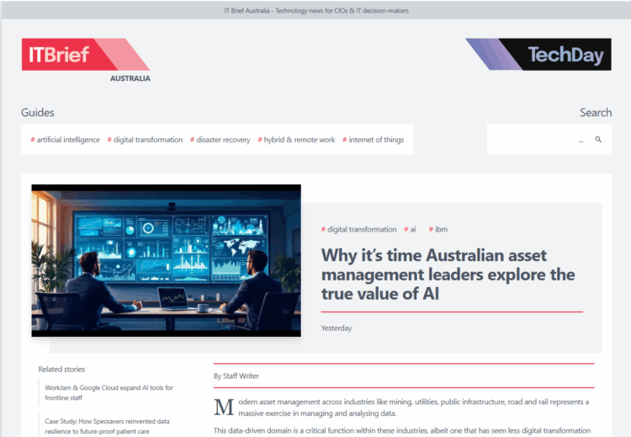The width and height of the screenshot is (631, 437).
Task: Click the Yesterday publish date
Action: (x=337, y=328)
